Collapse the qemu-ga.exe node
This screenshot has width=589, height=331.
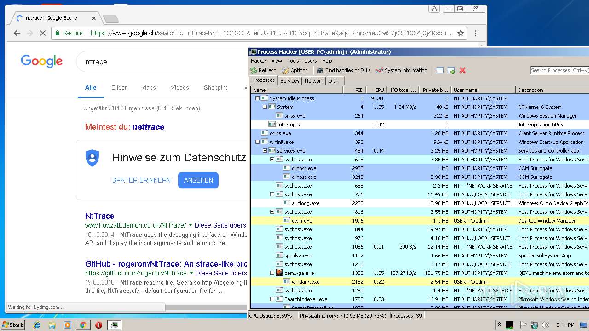(x=272, y=273)
